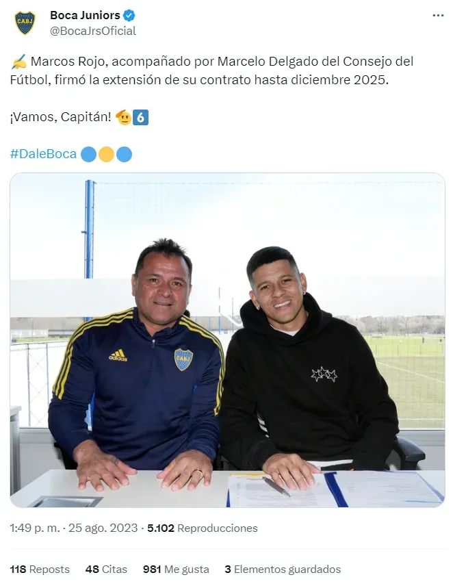Click the writing hand emoji before Marcos Rojo
This screenshot has height=588, width=453.
(19, 62)
